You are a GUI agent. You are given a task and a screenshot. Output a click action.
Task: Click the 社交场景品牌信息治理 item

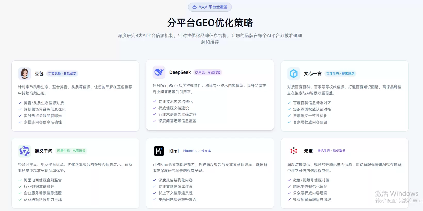coord(309,199)
